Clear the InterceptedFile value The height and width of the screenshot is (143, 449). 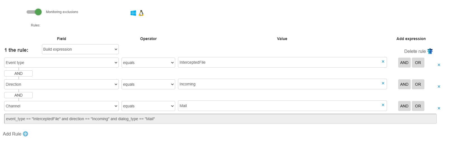[383, 61]
